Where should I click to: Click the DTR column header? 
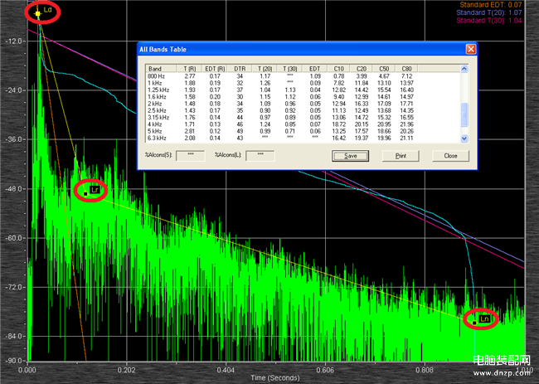[238, 68]
